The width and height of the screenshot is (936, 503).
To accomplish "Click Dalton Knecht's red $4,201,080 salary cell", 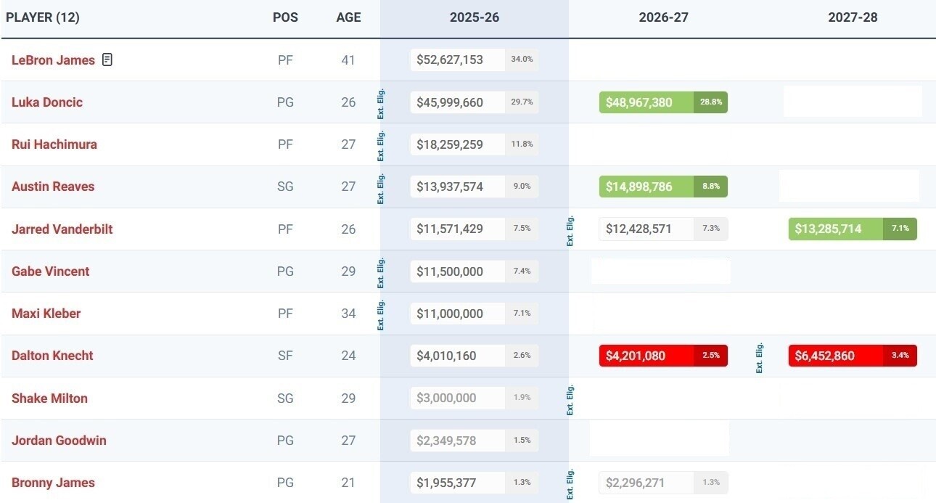I will (646, 356).
